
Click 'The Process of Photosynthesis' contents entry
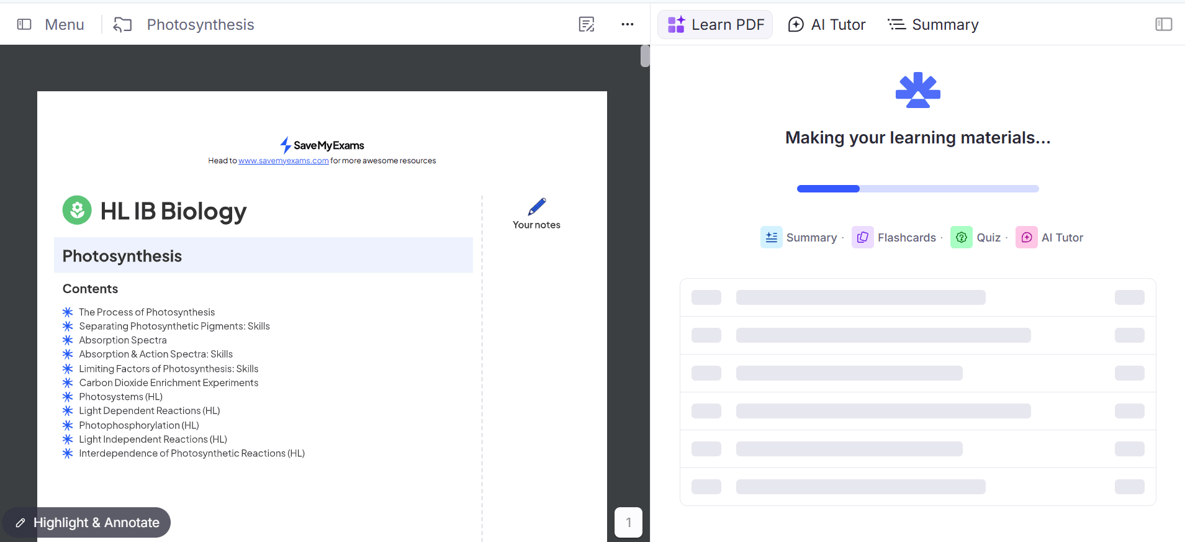(147, 312)
